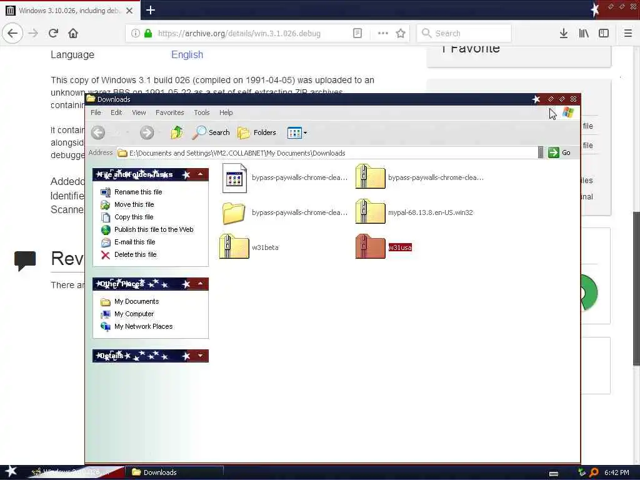Click Move this file task
This screenshot has width=640, height=480.
134,204
